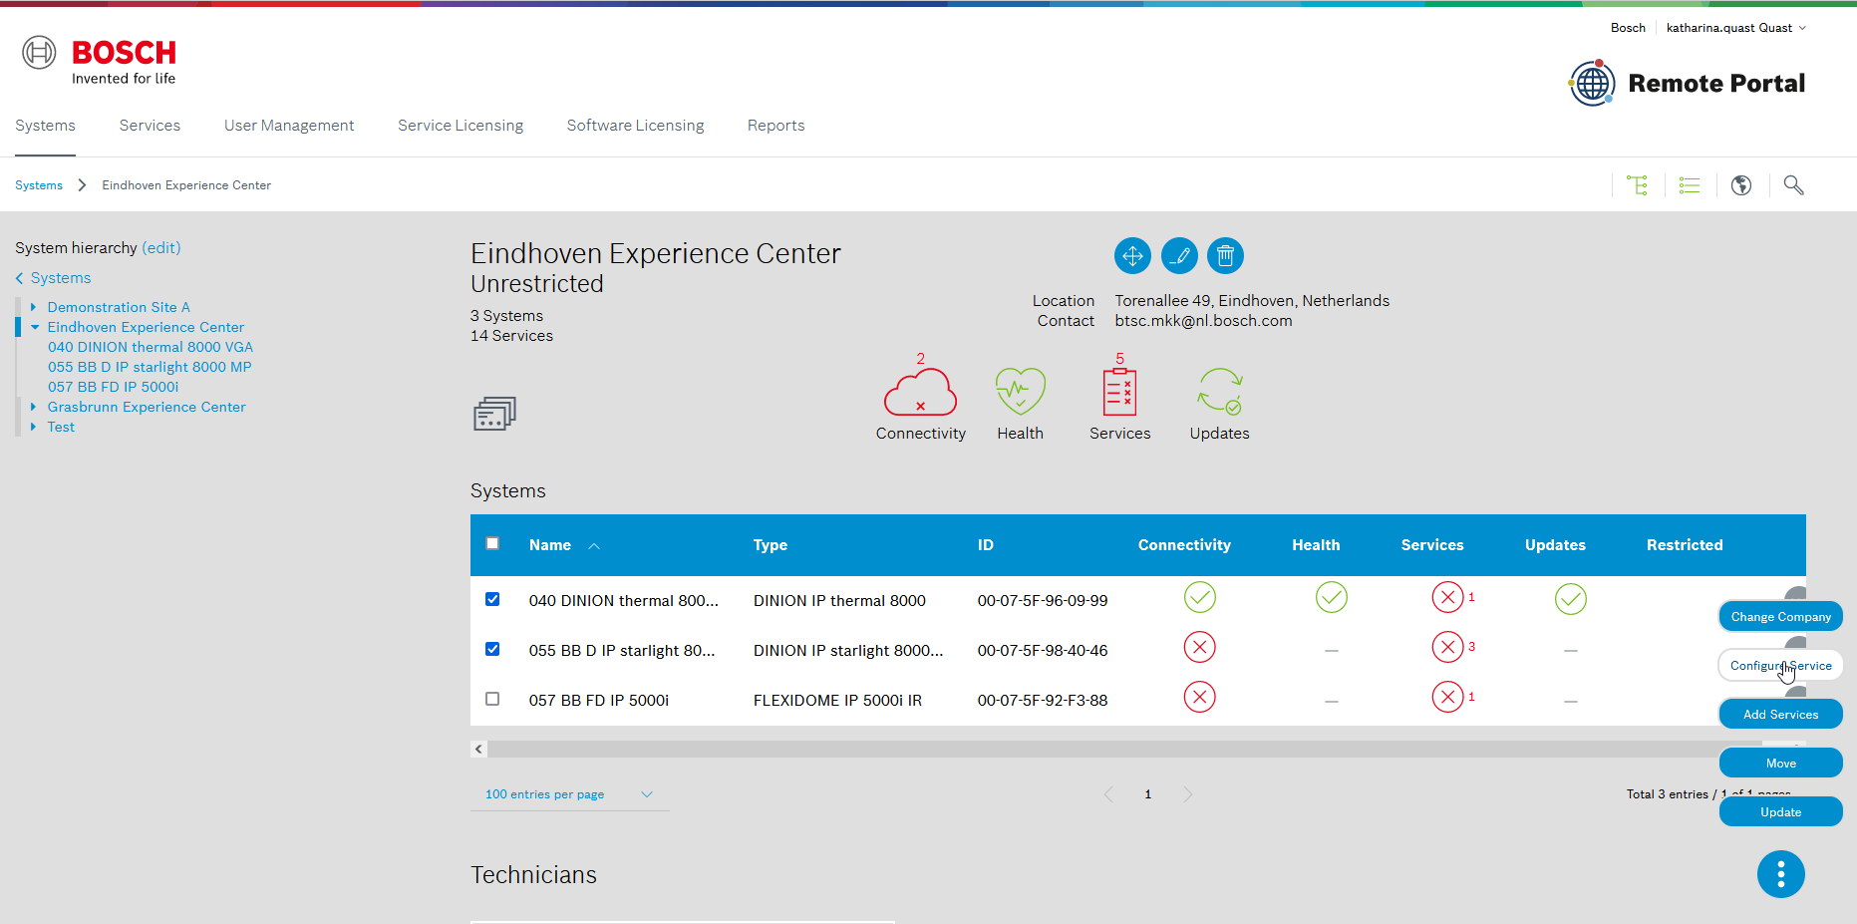Collapse the Eindhoven Experience Center tree node
This screenshot has height=924, width=1857.
click(35, 327)
